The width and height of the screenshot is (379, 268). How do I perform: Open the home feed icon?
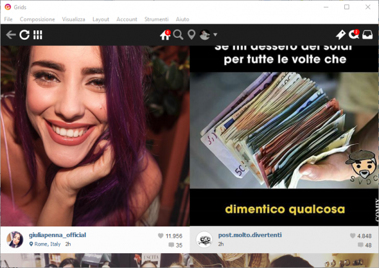pos(165,35)
